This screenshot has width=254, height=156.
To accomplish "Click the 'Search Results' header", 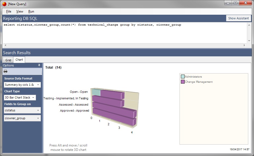I will point(17,53).
